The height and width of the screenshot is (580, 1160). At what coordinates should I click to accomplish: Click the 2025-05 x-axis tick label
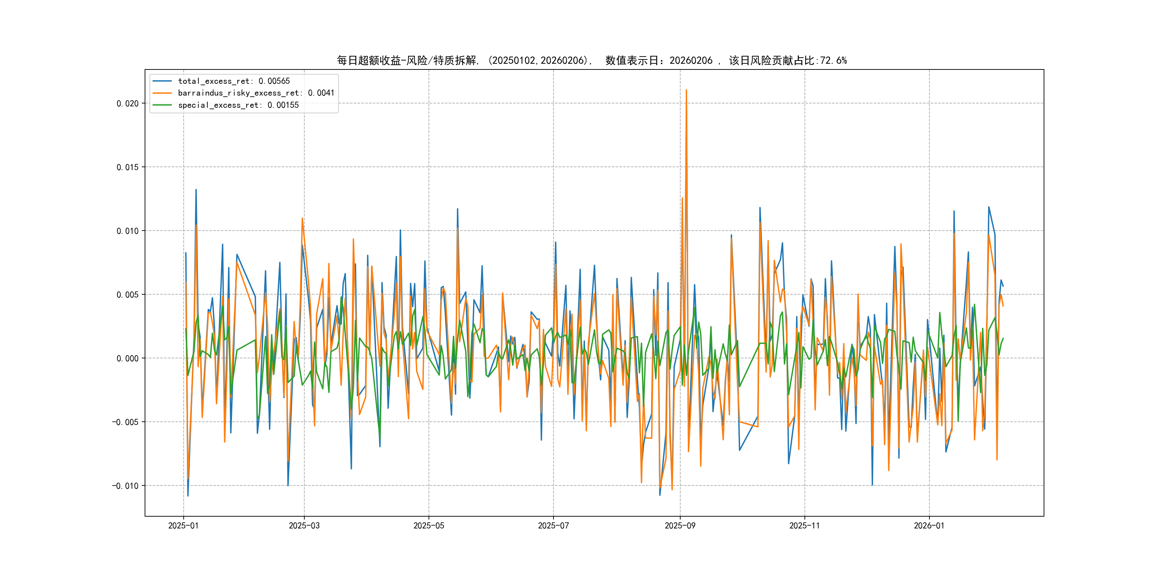428,526
